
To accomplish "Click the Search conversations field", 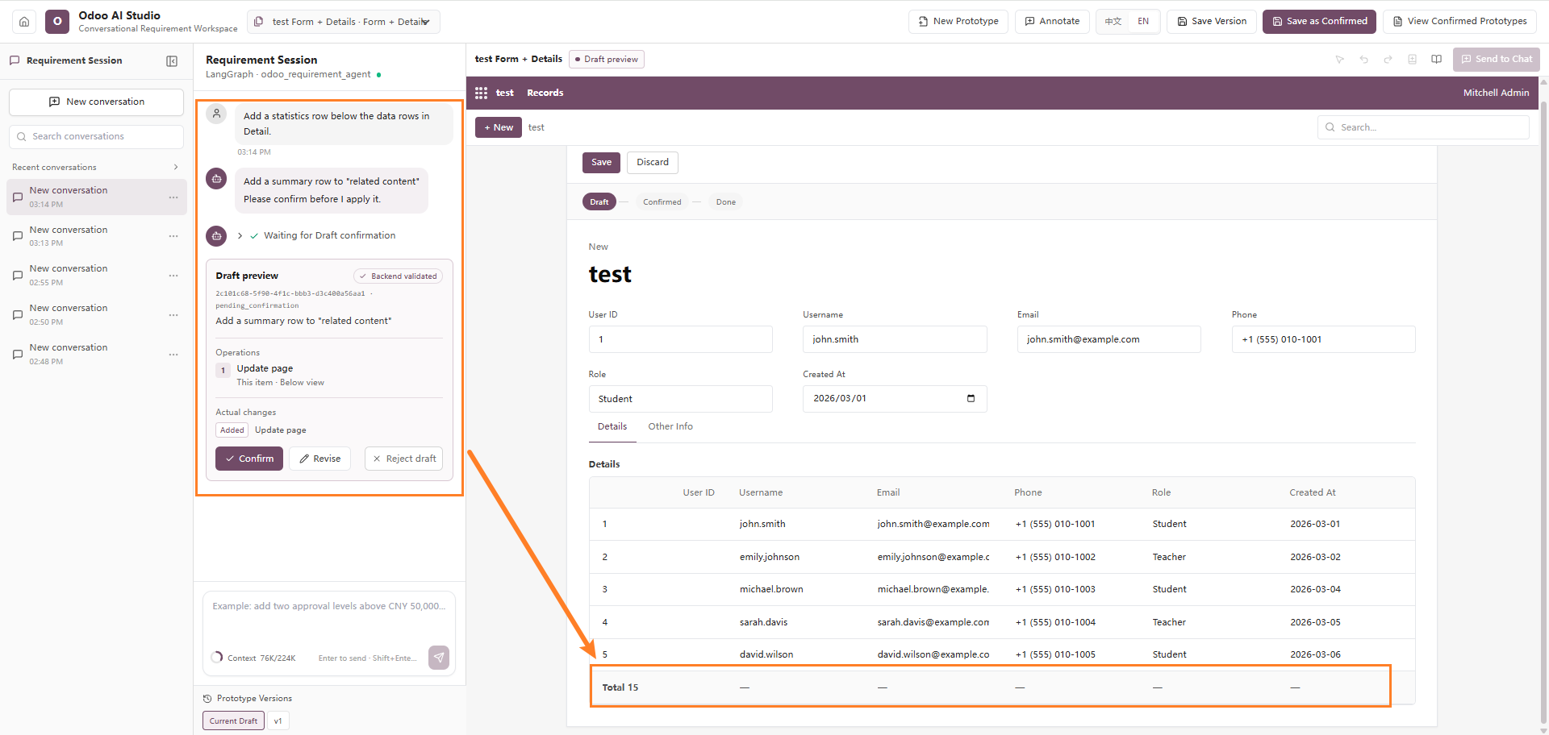I will click(96, 137).
